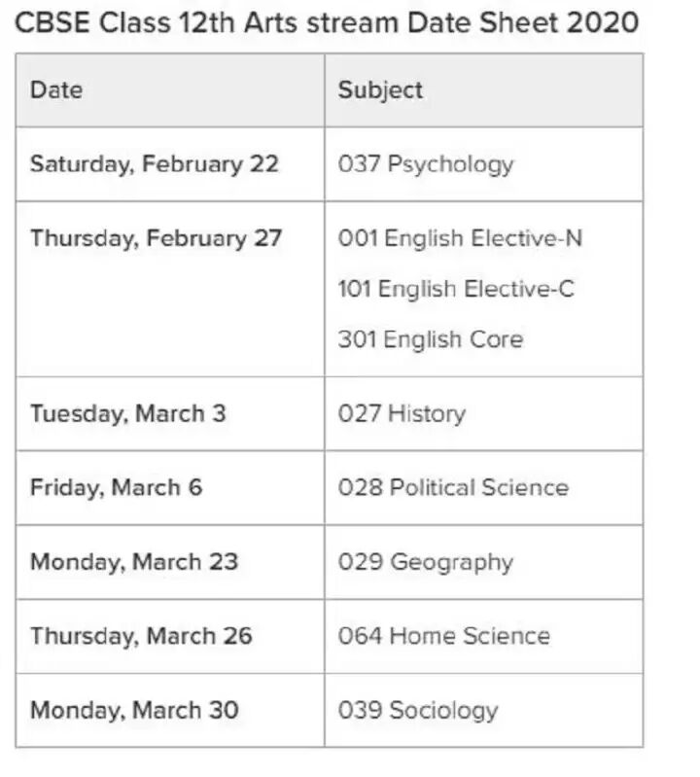Click the Friday, March 6 date cell
This screenshot has height=777, width=700.
(116, 487)
